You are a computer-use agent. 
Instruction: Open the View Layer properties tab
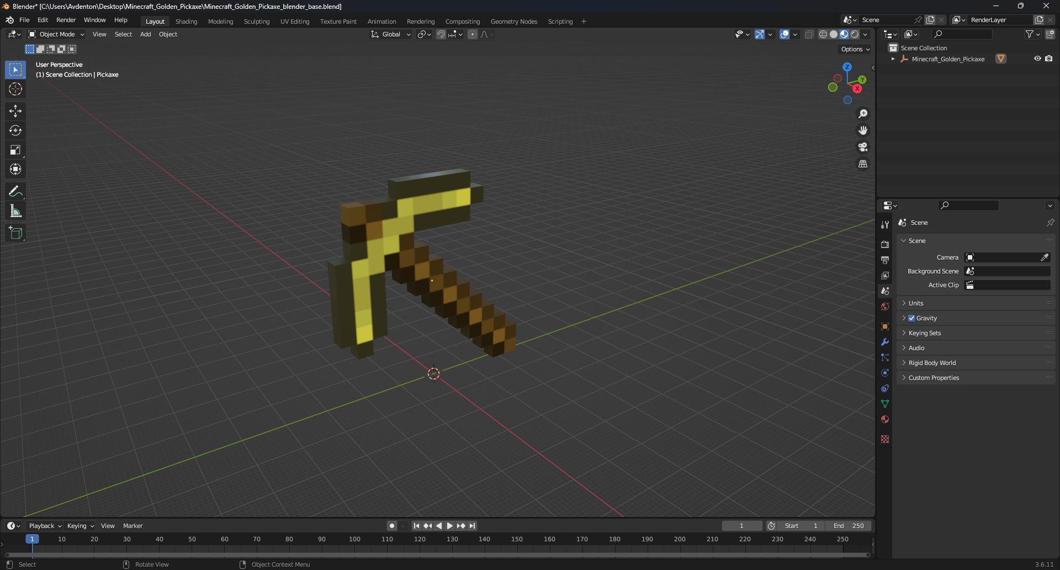[x=885, y=275]
